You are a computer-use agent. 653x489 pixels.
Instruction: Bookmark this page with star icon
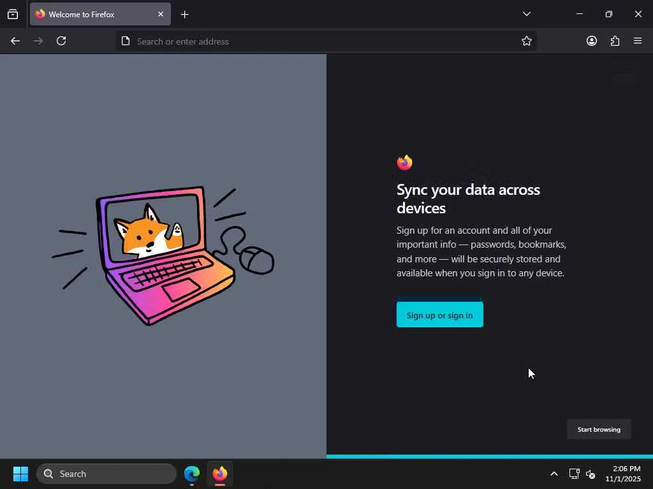click(x=526, y=41)
